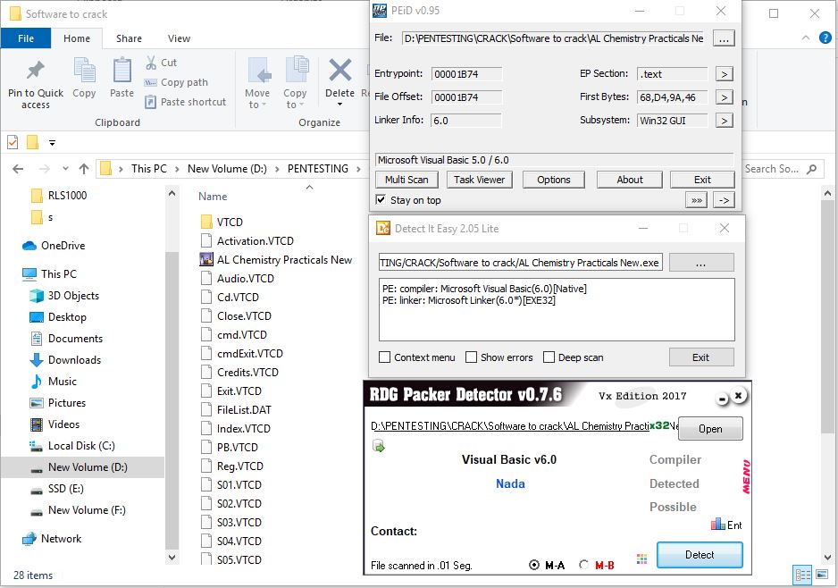Image resolution: width=838 pixels, height=588 pixels.
Task: Click the Paste clipboard icon
Action: tap(122, 71)
